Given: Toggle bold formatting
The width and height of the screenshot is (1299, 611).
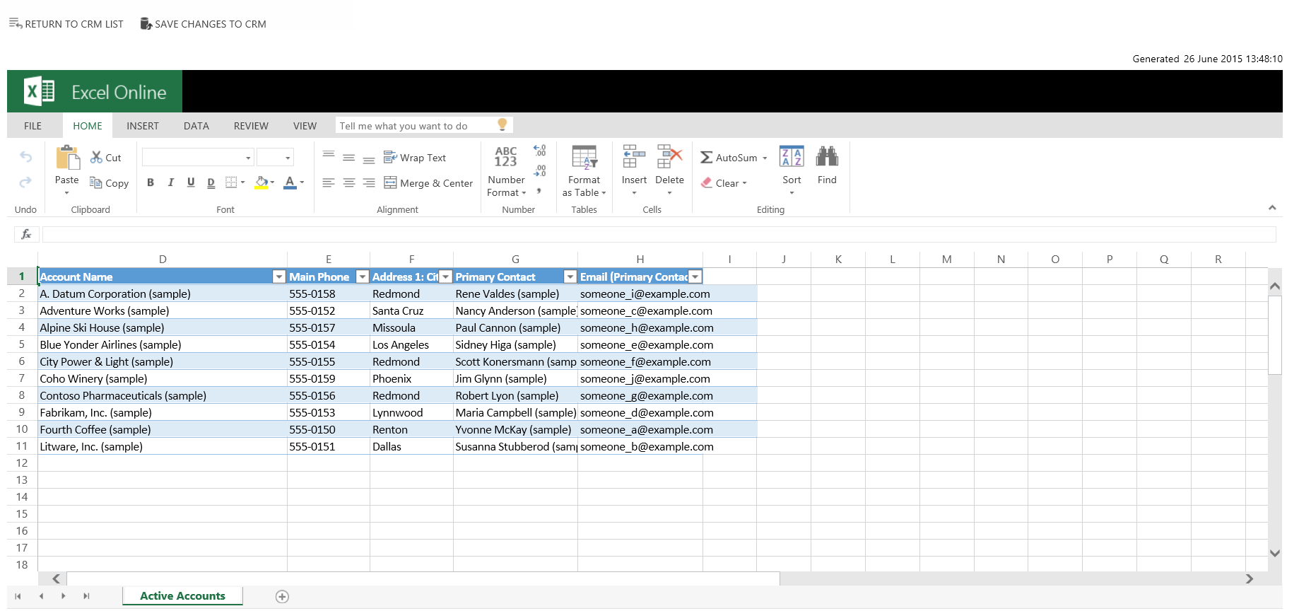Looking at the screenshot, I should click(x=151, y=182).
